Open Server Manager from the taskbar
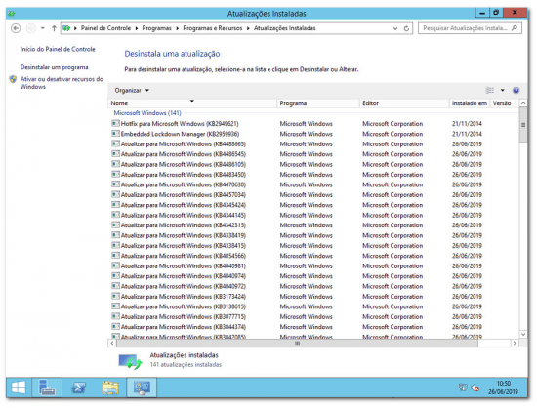537x408 pixels. (x=47, y=388)
